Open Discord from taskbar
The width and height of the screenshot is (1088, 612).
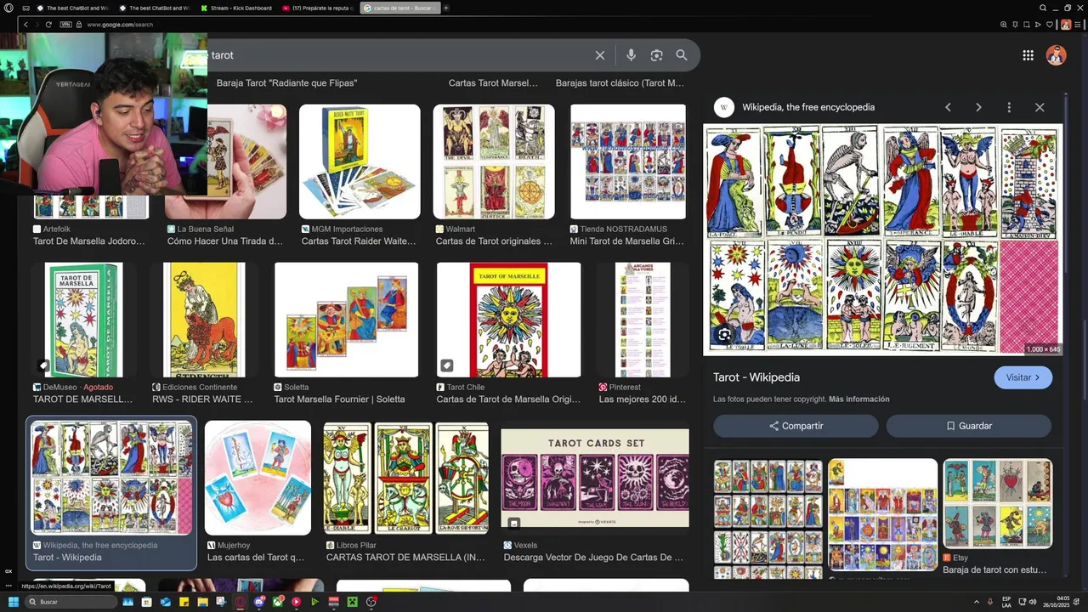(259, 602)
